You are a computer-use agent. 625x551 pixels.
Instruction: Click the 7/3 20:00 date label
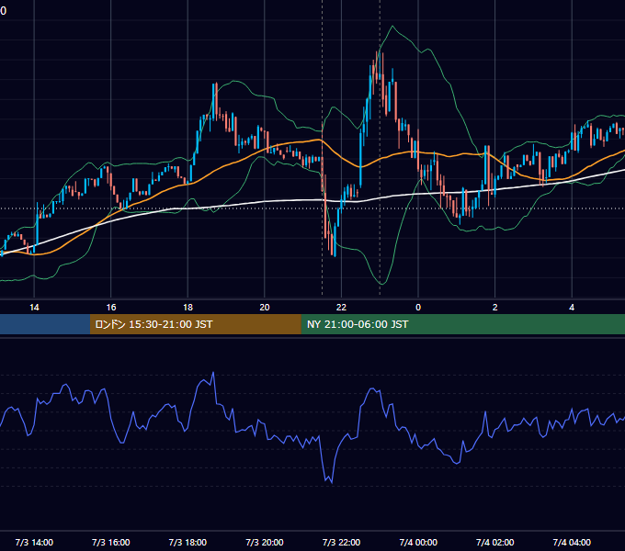[265, 542]
